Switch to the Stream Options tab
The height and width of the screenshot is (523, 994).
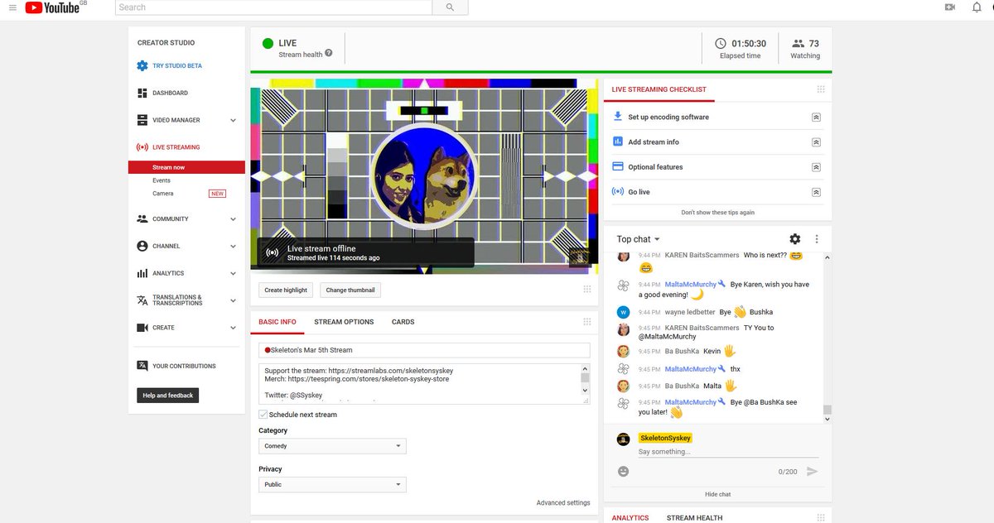[x=344, y=322]
